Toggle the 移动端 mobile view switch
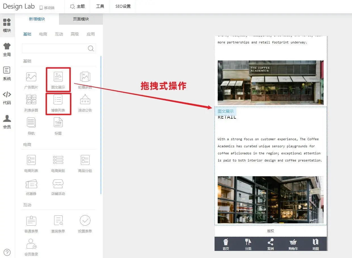Image resolution: width=352 pixels, height=258 pixels. (47, 8)
